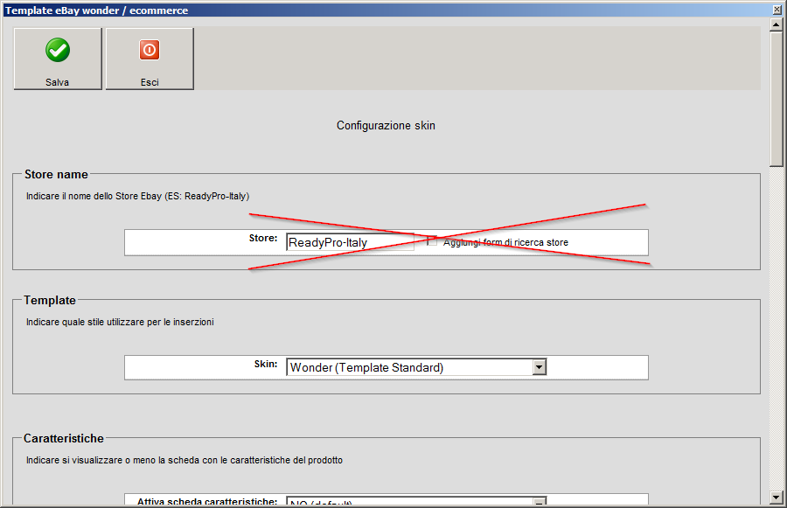This screenshot has height=508, width=787.
Task: Click the green checkmark Salva button
Action: coord(58,59)
